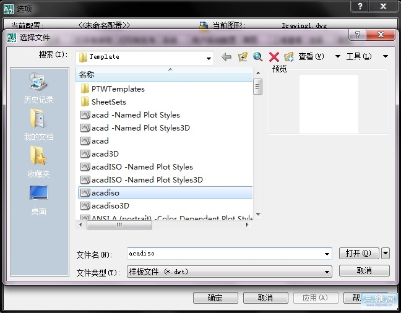The height and width of the screenshot is (313, 401).
Task: Expand the file type dropdown
Action: [327, 272]
